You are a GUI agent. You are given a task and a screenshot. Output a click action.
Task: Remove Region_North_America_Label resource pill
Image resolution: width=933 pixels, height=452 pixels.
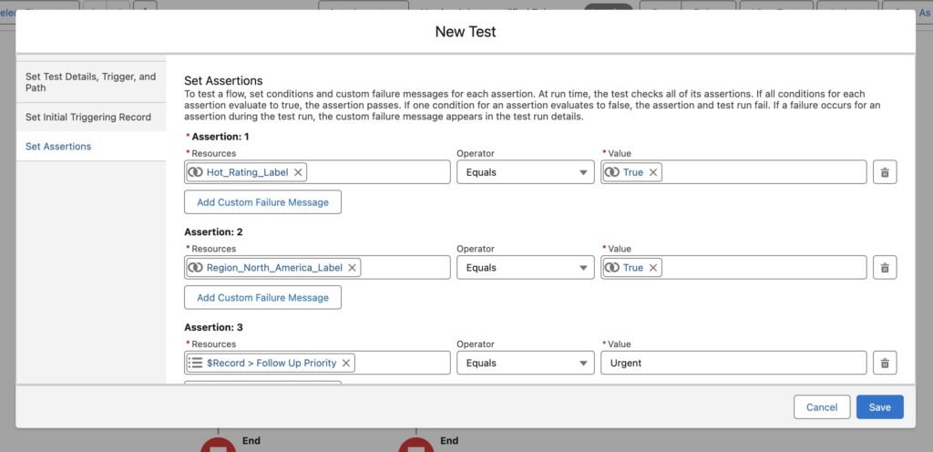(x=352, y=267)
